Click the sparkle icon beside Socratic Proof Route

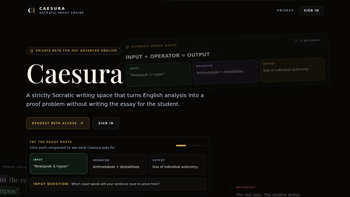(127, 47)
